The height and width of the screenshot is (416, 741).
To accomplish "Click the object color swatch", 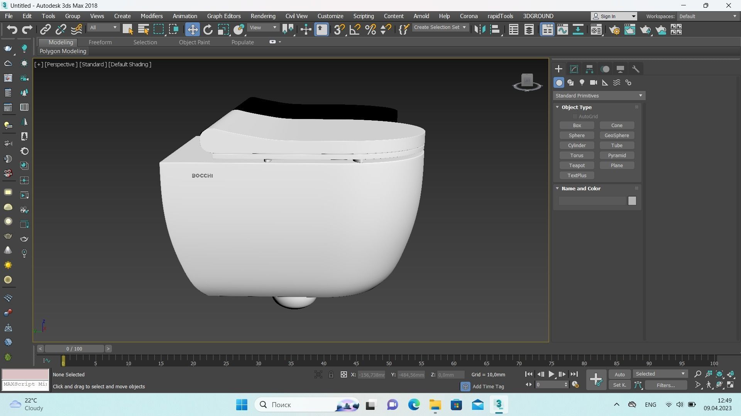I will click(632, 201).
